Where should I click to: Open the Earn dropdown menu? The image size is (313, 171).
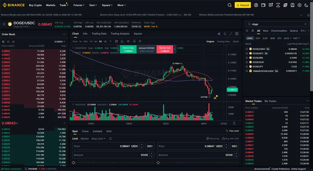[x=93, y=5]
